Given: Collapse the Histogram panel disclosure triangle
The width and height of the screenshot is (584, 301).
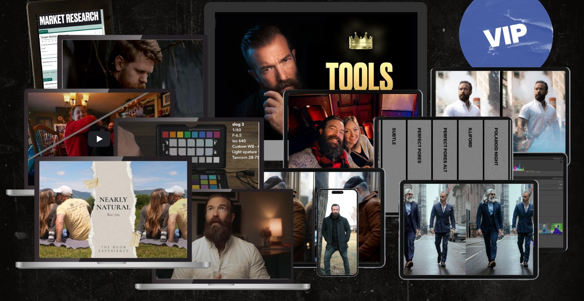Looking at the screenshot, I should [x=562, y=159].
